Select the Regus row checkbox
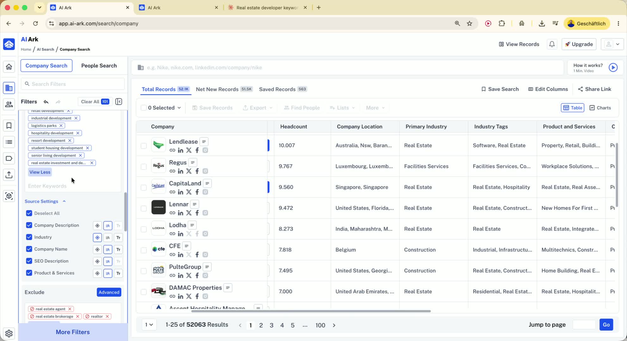The width and height of the screenshot is (627, 341). pyautogui.click(x=144, y=166)
